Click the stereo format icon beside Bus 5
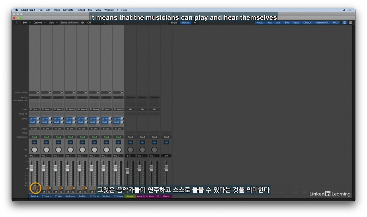Image resolution: width=367 pixels, height=217 pixels. tap(79, 109)
